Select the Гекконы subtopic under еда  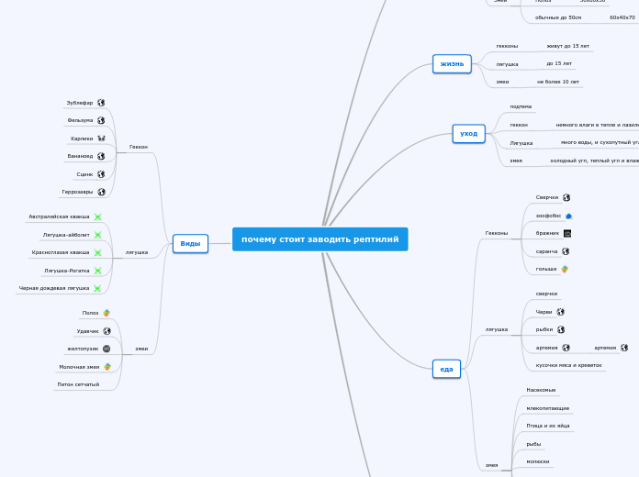pyautogui.click(x=497, y=233)
